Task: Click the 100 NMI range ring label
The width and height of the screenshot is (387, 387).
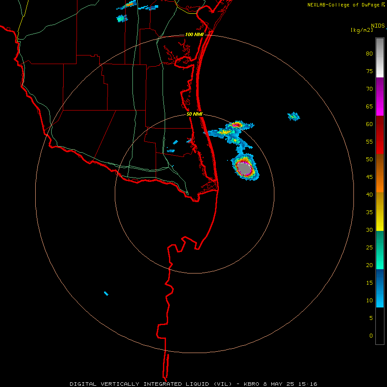Action: click(194, 34)
